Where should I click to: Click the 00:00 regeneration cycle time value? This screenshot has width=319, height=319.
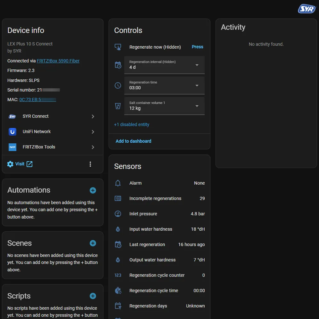coord(199,291)
